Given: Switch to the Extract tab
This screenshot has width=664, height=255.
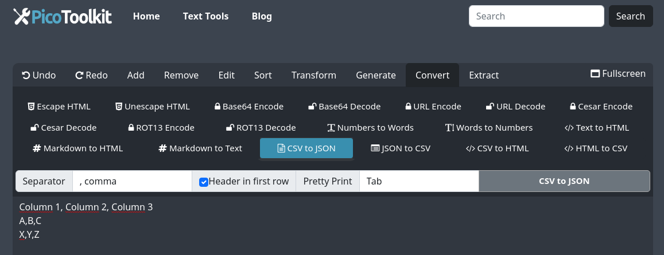Looking at the screenshot, I should click(x=484, y=75).
